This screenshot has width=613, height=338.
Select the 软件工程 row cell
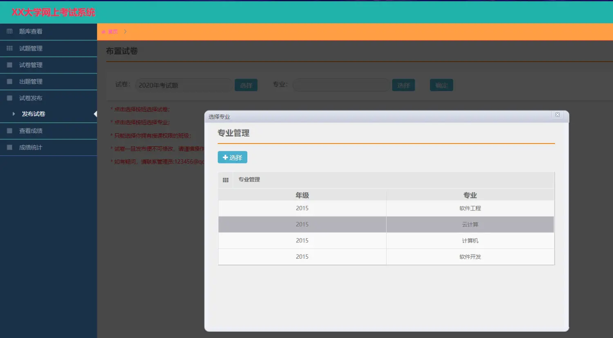470,208
